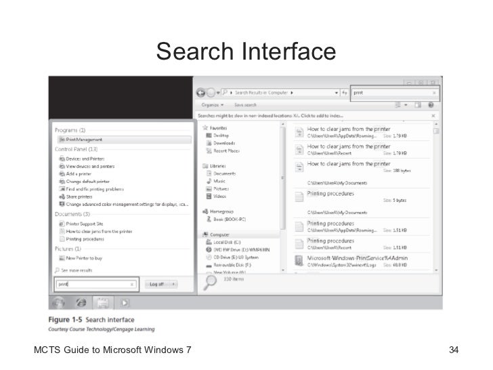The height and width of the screenshot is (370, 493).
Task: Select Book (BOOK-PC) under Homegroup
Action: (226, 220)
